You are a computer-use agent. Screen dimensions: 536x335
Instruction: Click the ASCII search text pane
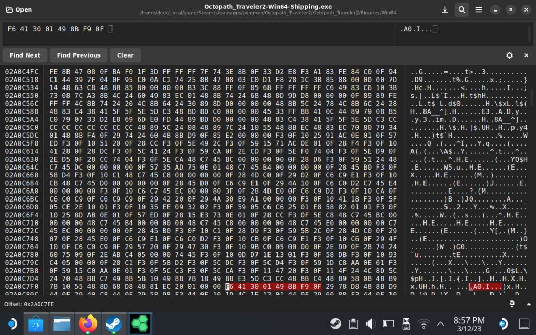point(460,33)
